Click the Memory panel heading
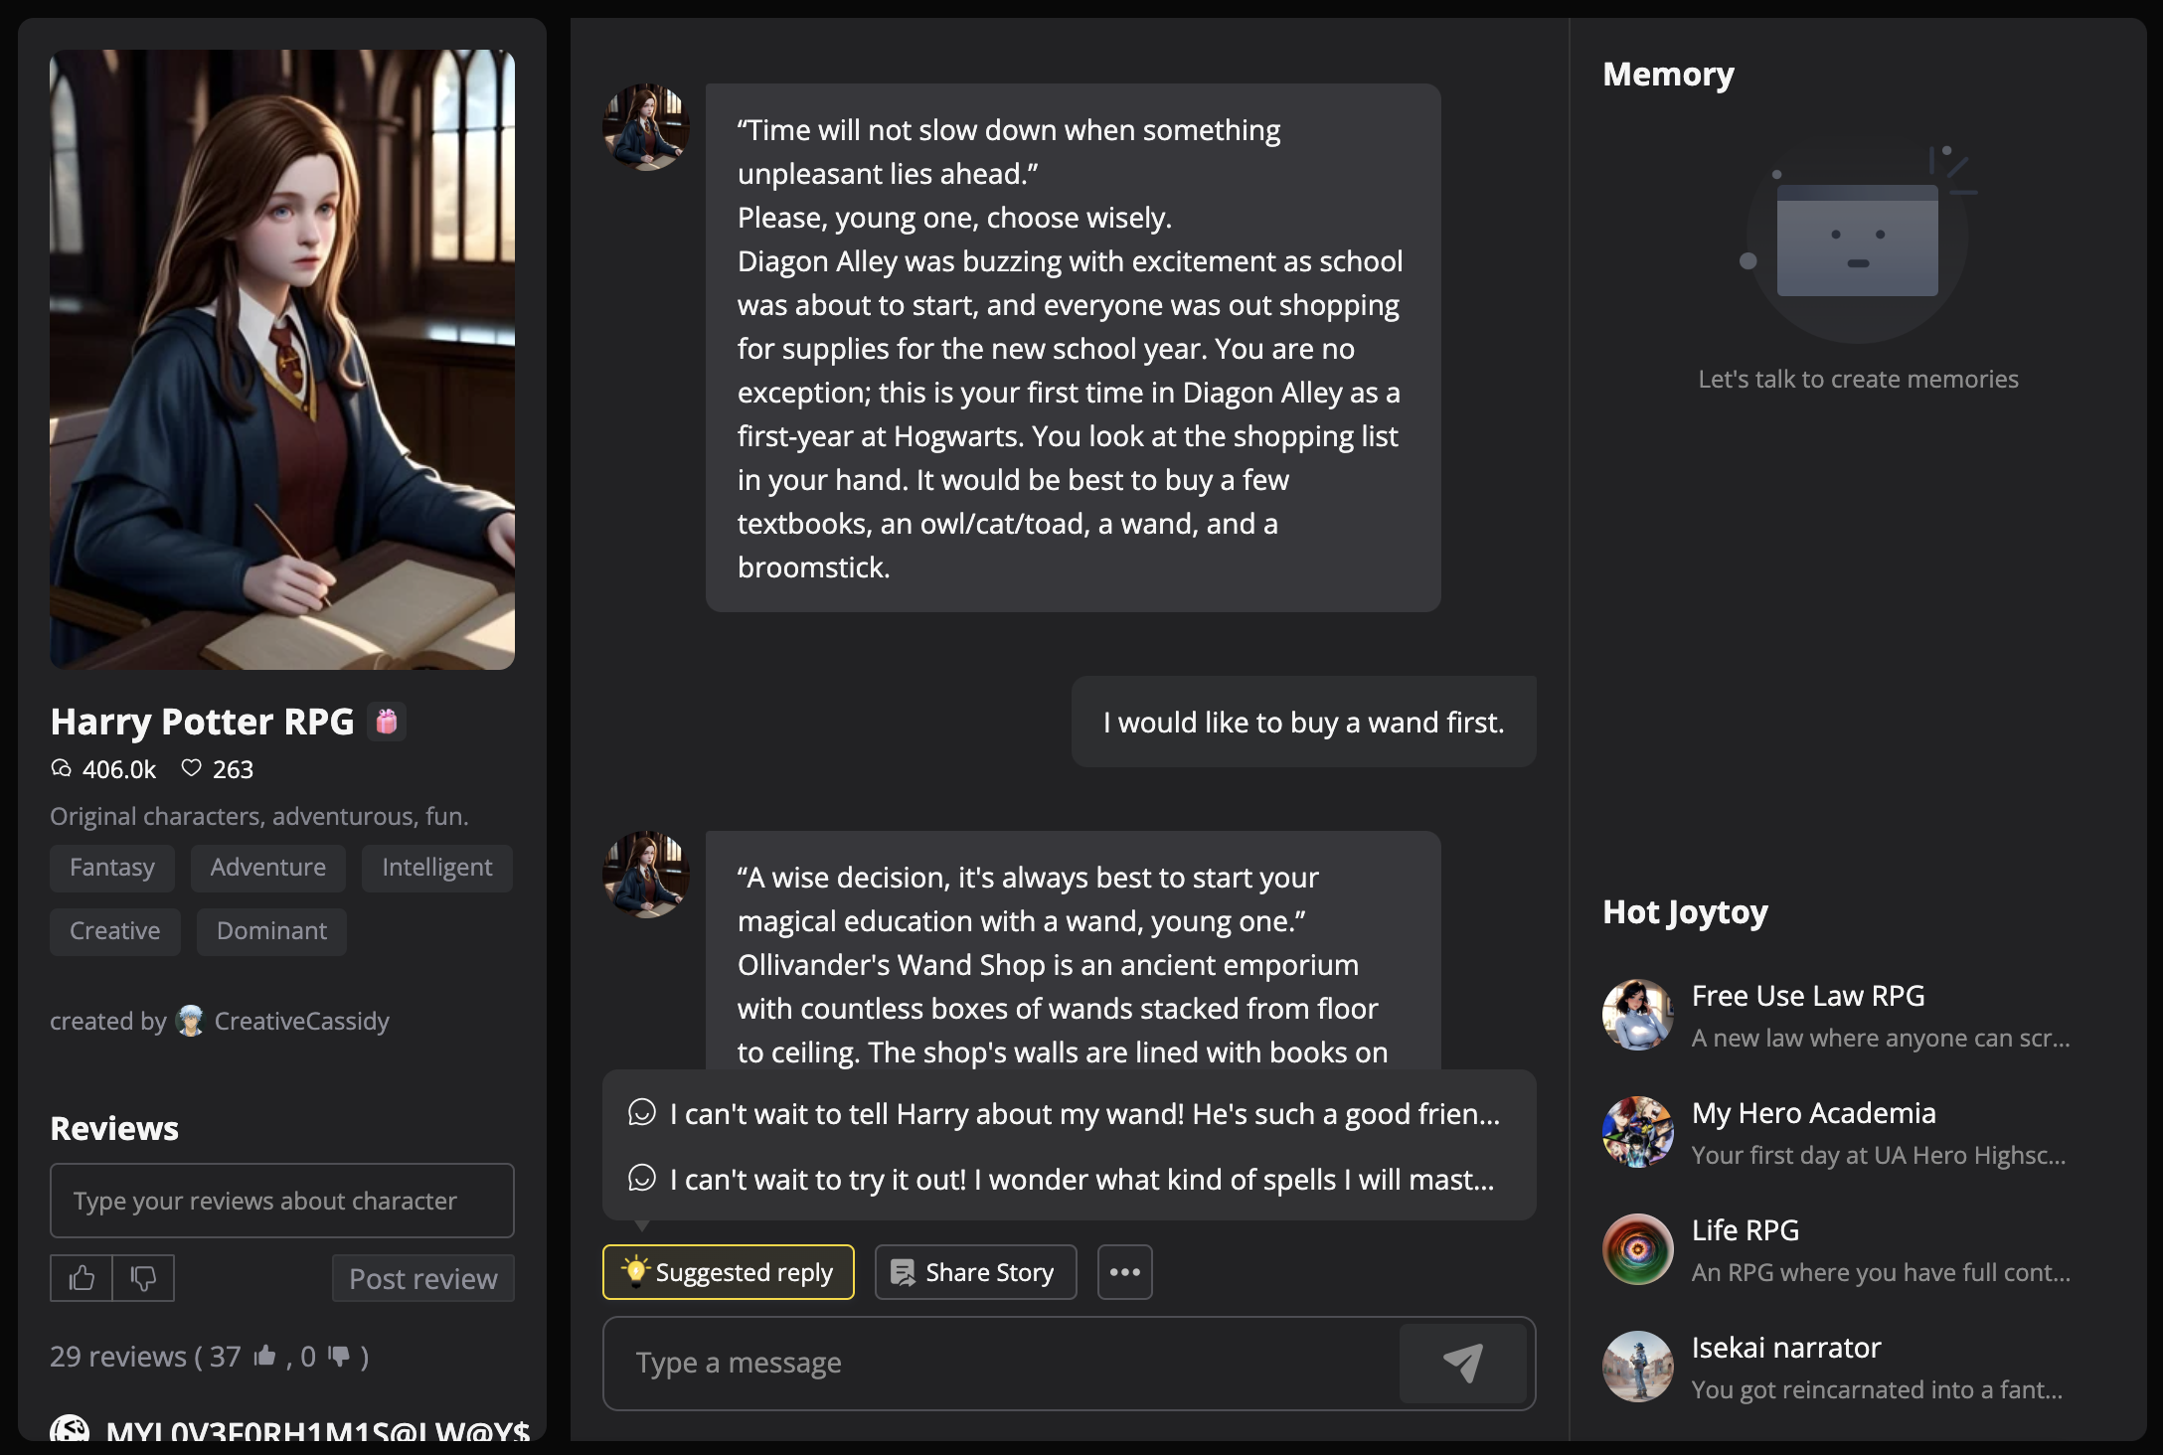The image size is (2163, 1455). (x=1668, y=75)
